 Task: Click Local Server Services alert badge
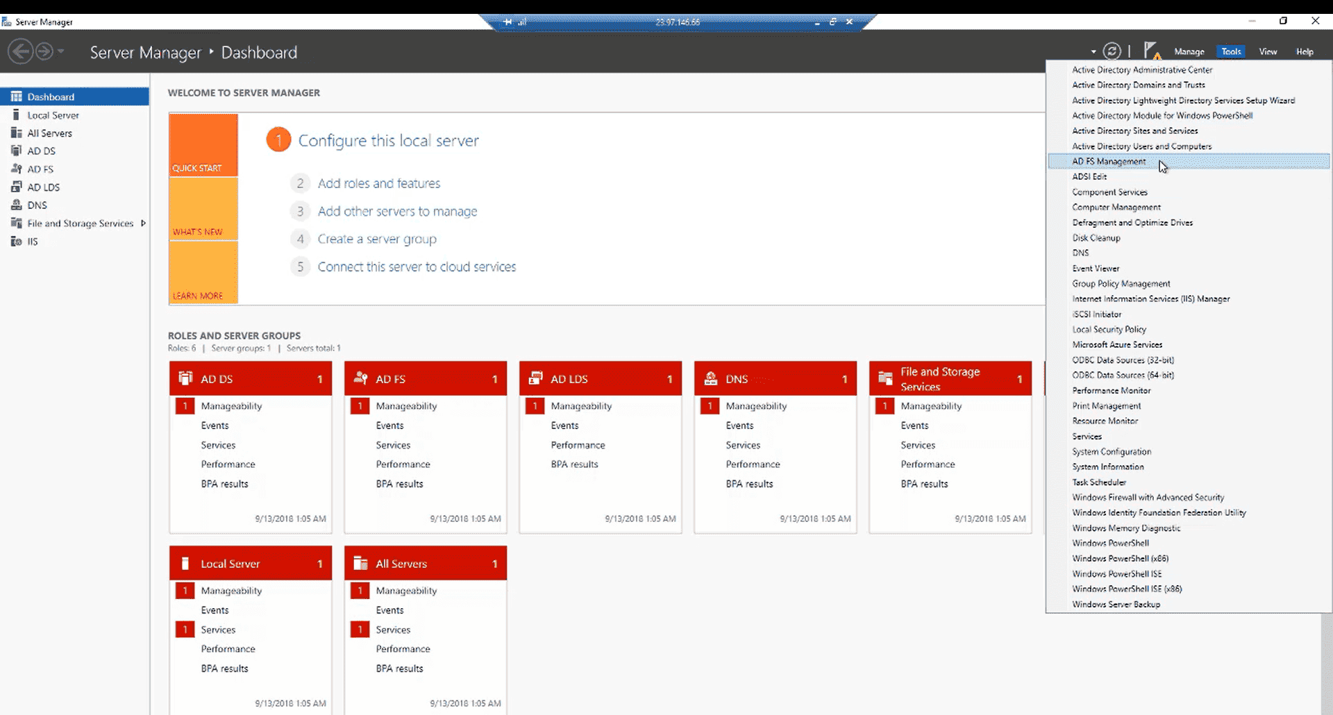pyautogui.click(x=185, y=630)
